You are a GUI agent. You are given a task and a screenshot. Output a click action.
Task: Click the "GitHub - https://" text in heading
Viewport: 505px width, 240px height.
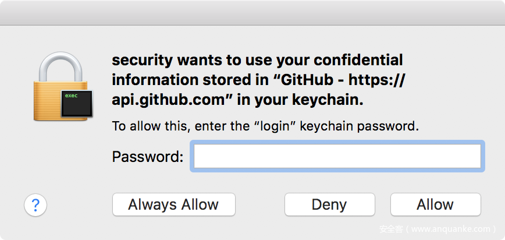tap(342, 80)
